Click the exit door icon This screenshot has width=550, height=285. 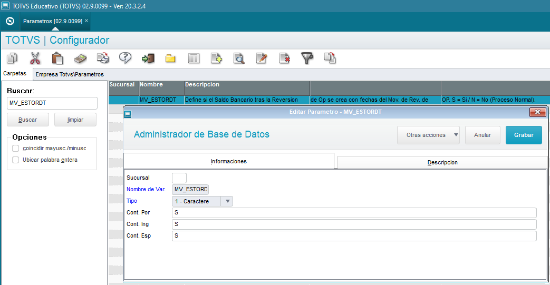[148, 58]
